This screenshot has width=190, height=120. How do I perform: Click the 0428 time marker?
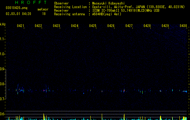[x=147, y=25]
